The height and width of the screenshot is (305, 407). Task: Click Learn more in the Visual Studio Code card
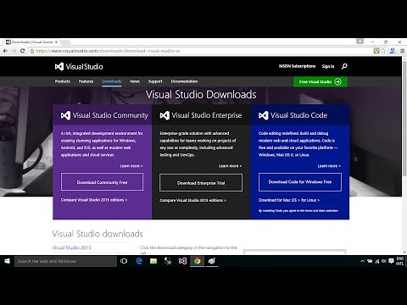point(329,166)
